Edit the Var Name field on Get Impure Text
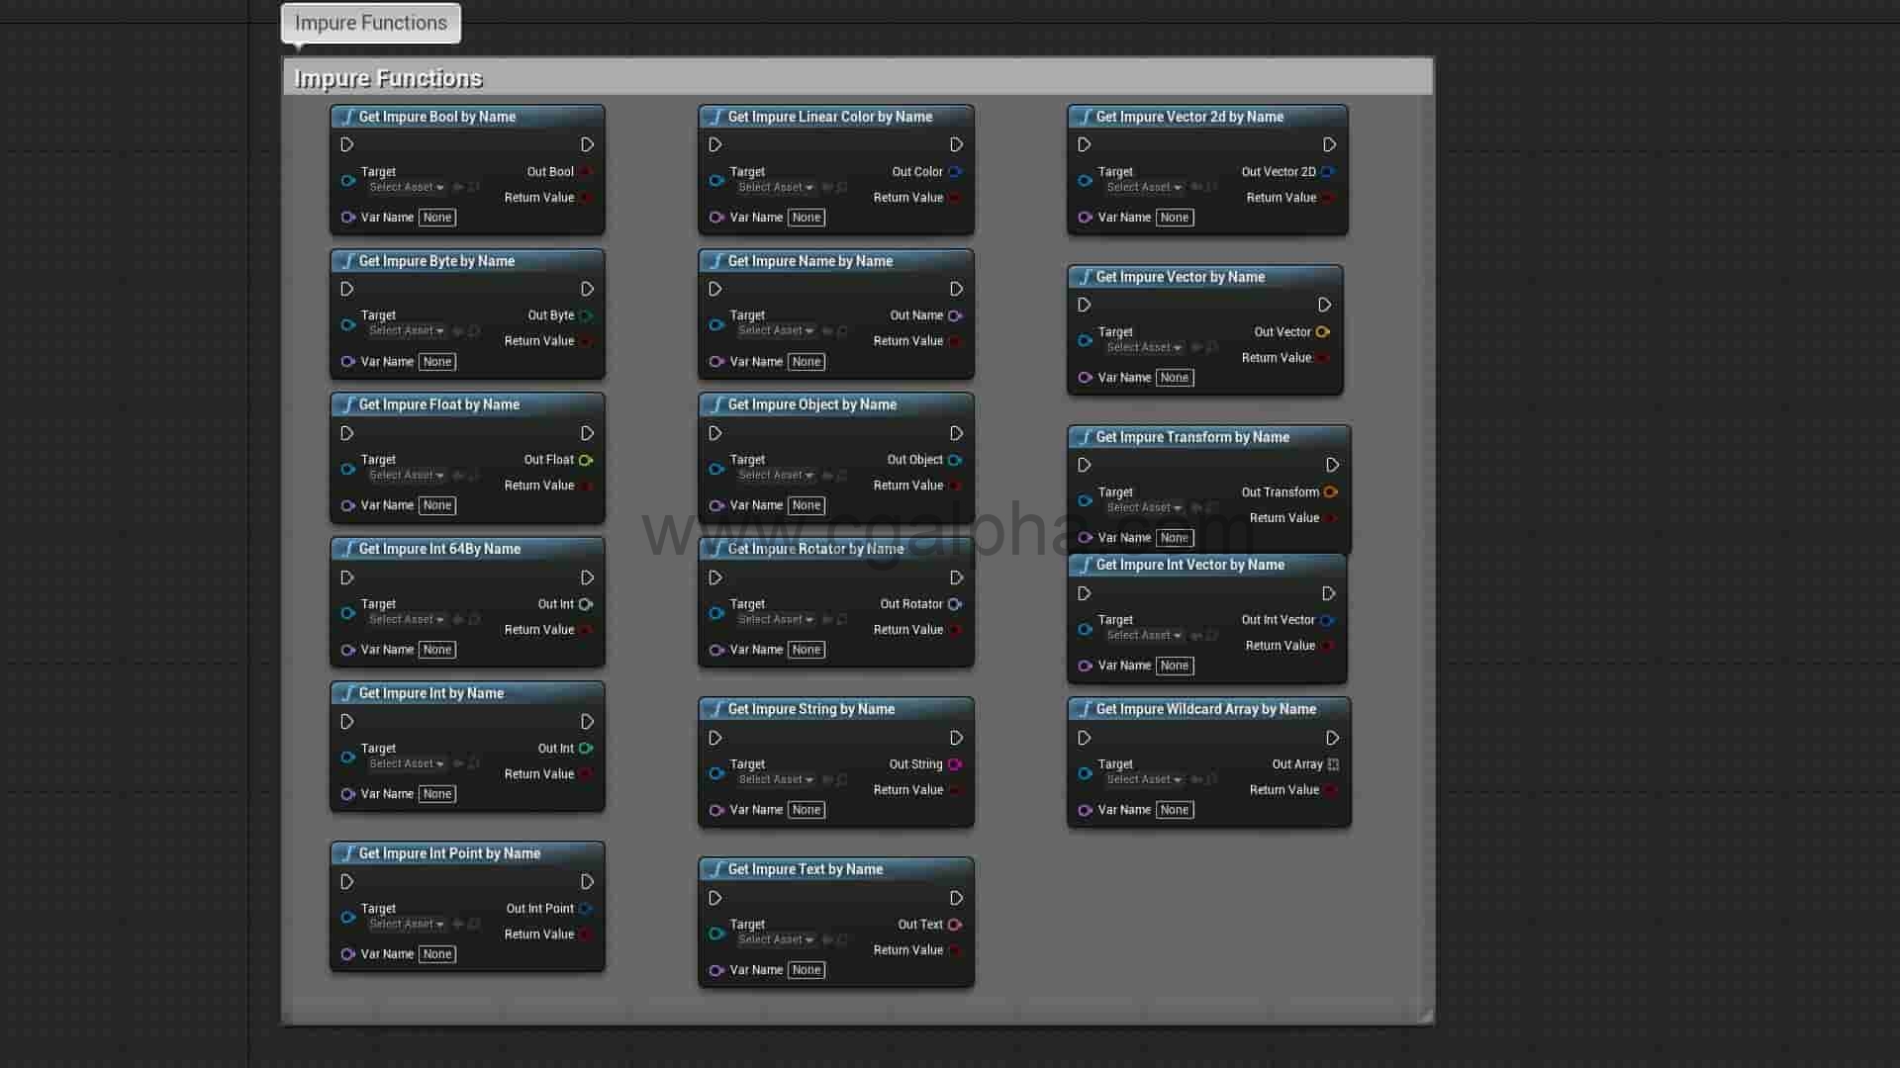Screen dimensions: 1900x1068 coord(806,970)
